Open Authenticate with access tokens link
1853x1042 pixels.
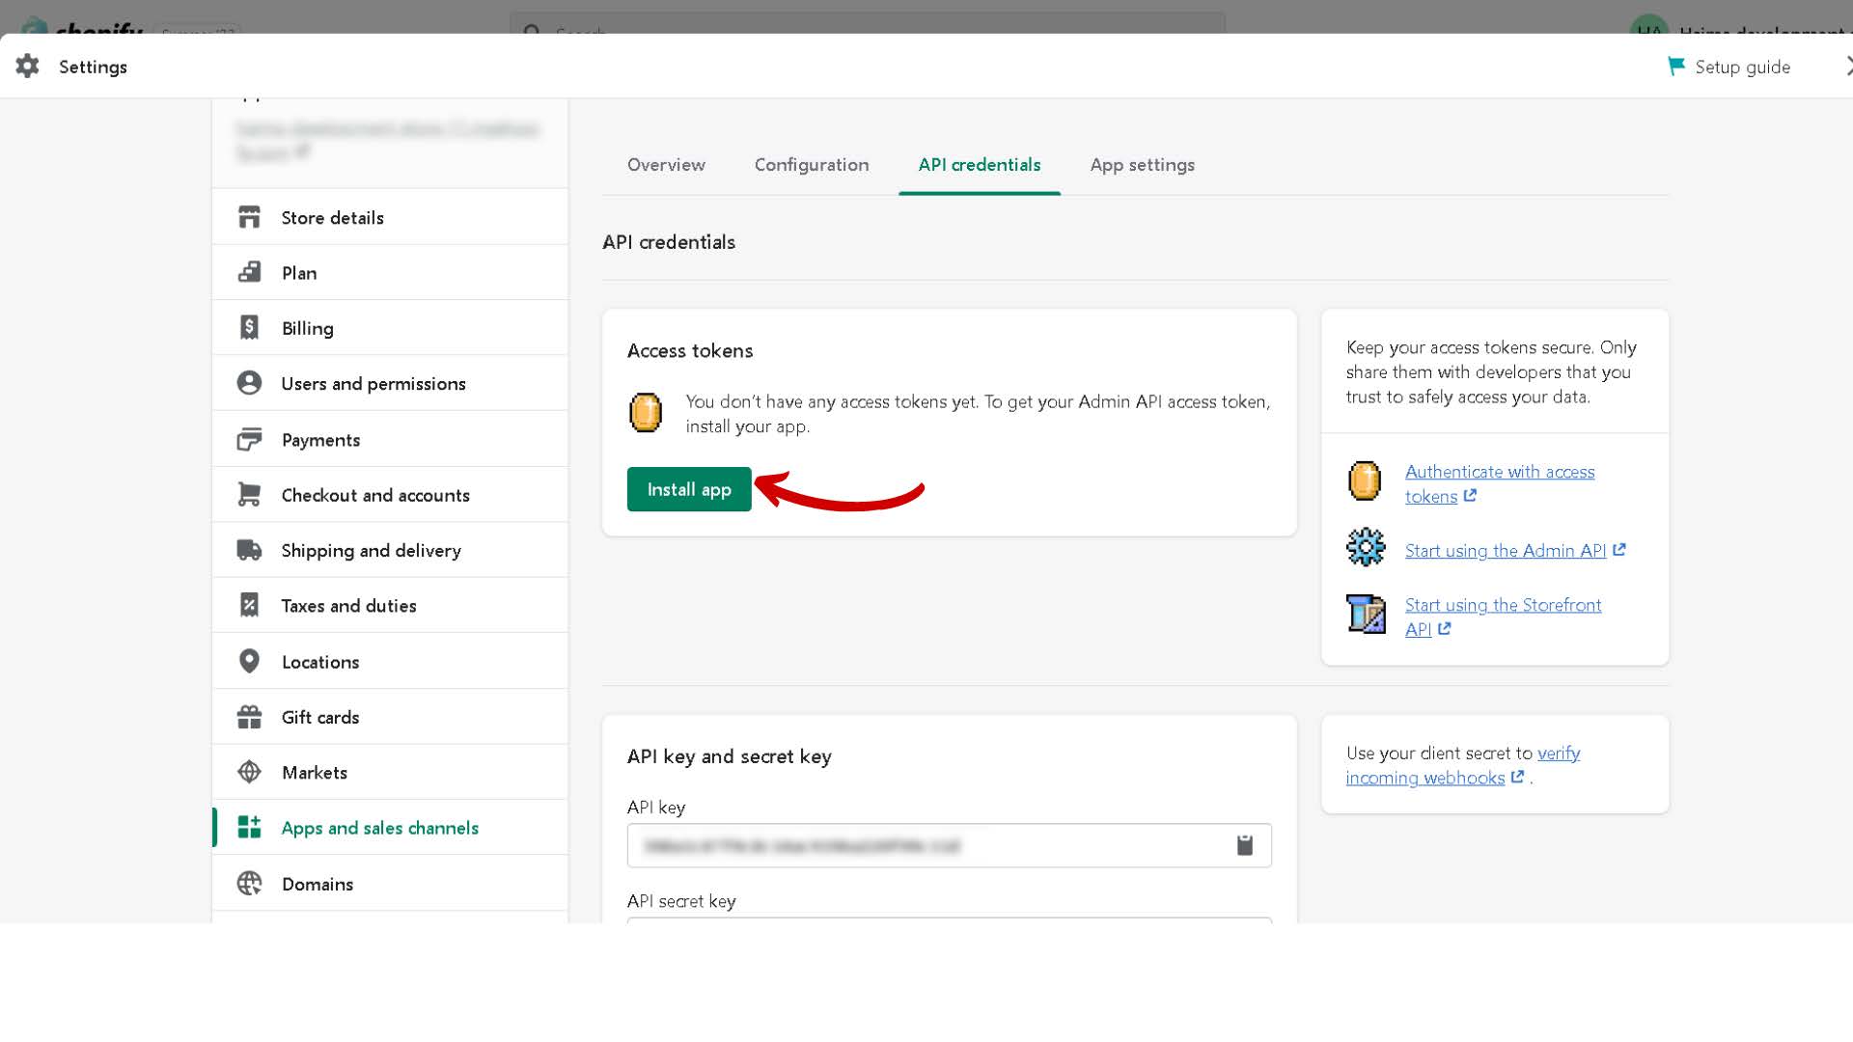(x=1499, y=473)
